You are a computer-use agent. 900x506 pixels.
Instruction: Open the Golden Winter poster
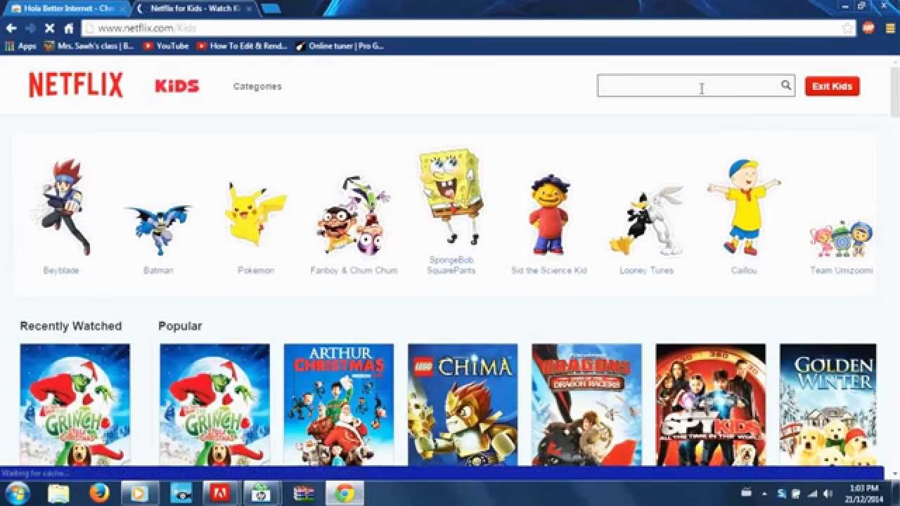pyautogui.click(x=828, y=404)
